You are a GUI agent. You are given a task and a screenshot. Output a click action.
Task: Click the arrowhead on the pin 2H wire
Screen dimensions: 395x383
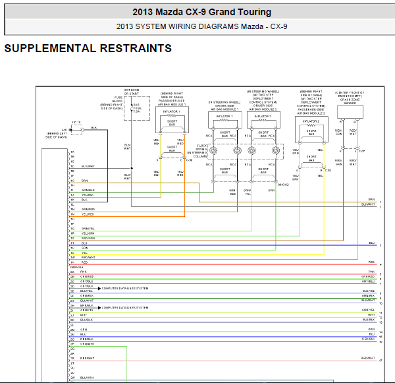pyautogui.click(x=99, y=308)
